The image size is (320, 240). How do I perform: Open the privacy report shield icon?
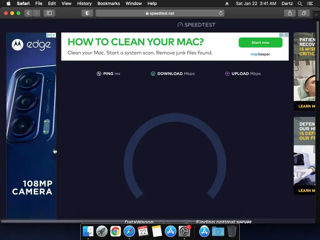click(87, 13)
